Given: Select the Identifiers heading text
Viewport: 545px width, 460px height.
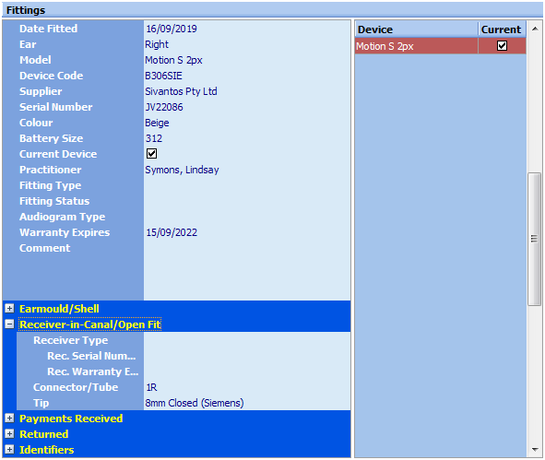Looking at the screenshot, I should pyautogui.click(x=47, y=450).
